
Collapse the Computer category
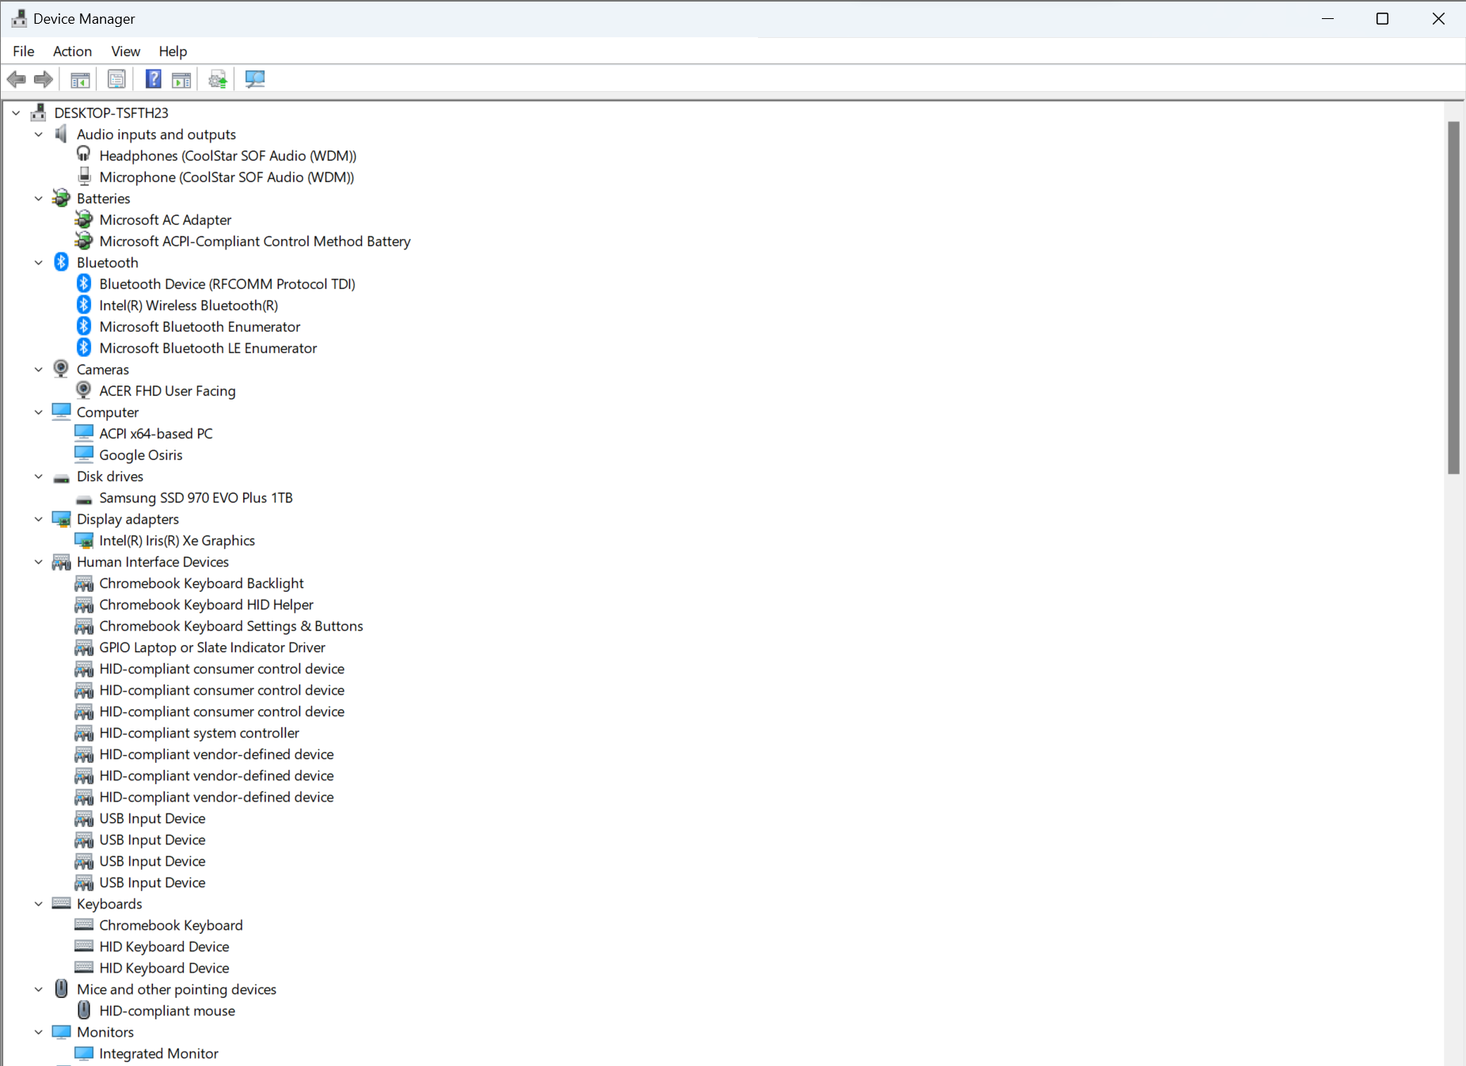[x=39, y=412]
